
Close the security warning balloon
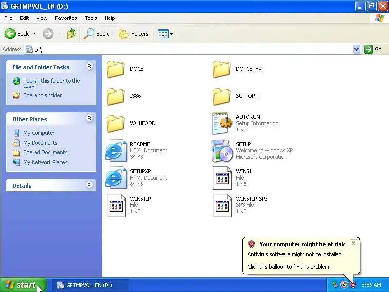pyautogui.click(x=354, y=243)
